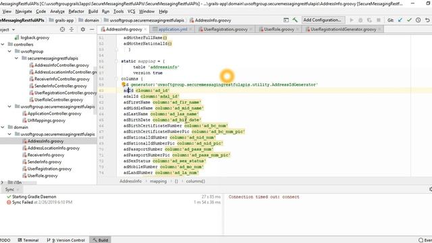432x243 pixels.
Task: Click the Collapse All icon in Project panel
Action: (x=72, y=29)
